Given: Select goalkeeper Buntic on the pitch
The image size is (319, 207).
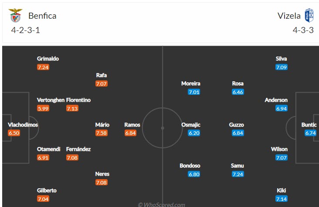Looking at the screenshot, I should pyautogui.click(x=309, y=125).
